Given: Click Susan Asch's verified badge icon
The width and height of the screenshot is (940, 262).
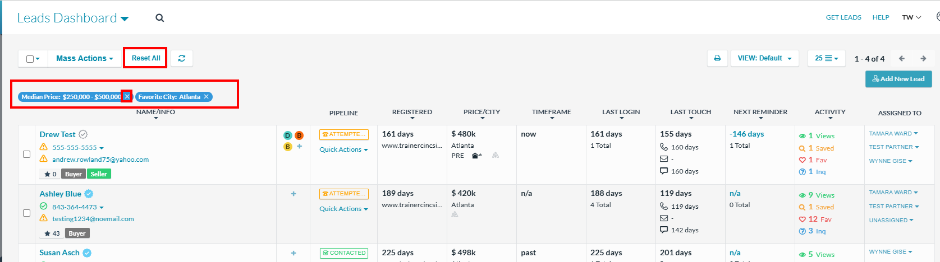Looking at the screenshot, I should [x=87, y=253].
